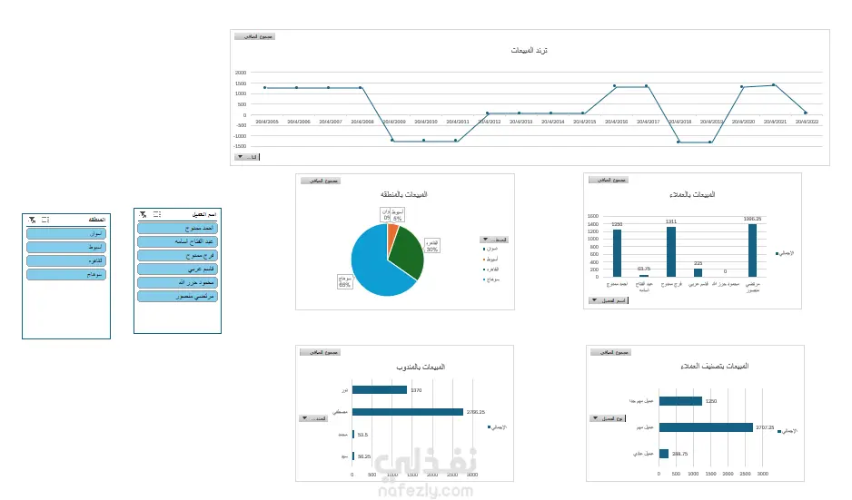Click القاهره legend entry in pie chart

[490, 270]
